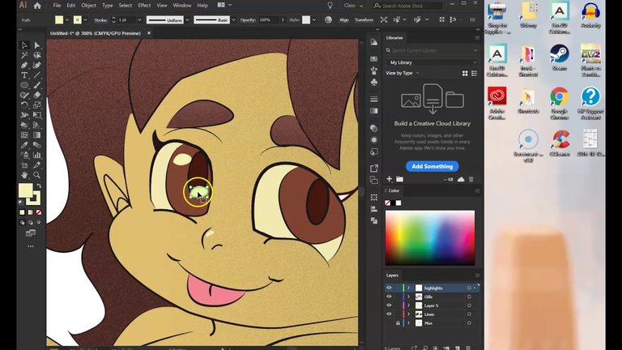Open the Object menu
Screen dimensions: 622x350
click(88, 5)
